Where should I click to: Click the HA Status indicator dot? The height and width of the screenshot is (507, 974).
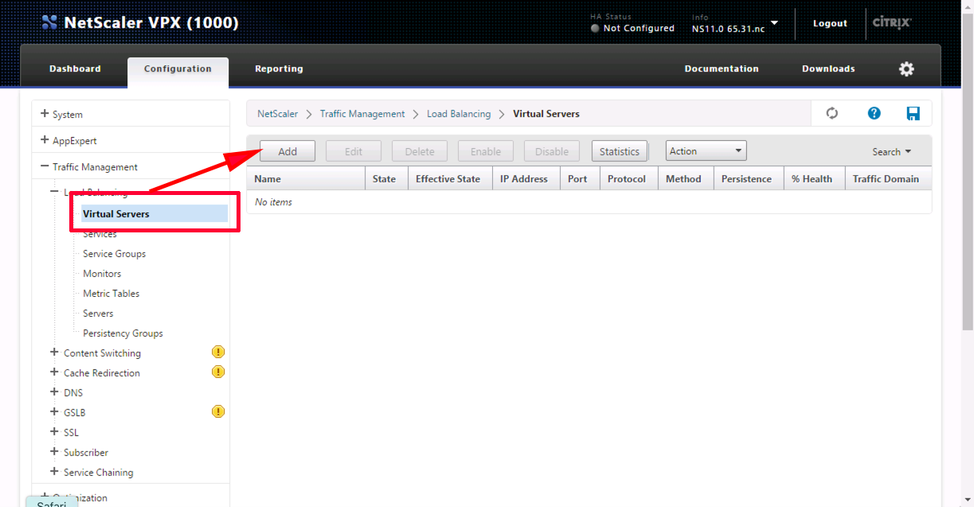point(595,28)
